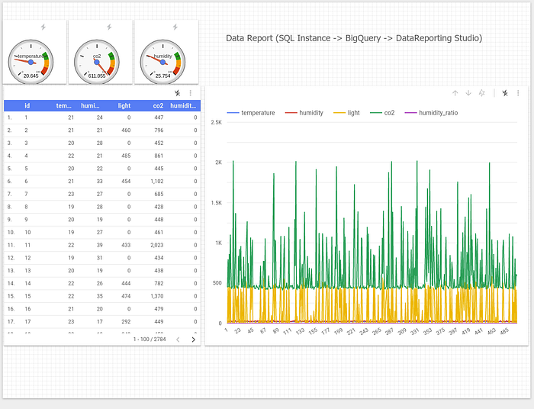Click row number 10. in table
This screenshot has width=534, height=409.
click(x=11, y=232)
